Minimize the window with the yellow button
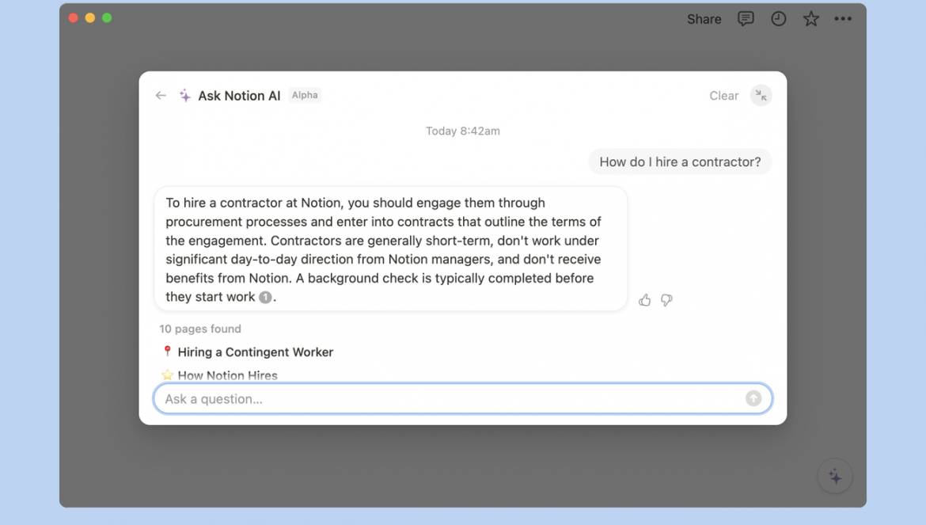The width and height of the screenshot is (926, 525). coord(89,17)
